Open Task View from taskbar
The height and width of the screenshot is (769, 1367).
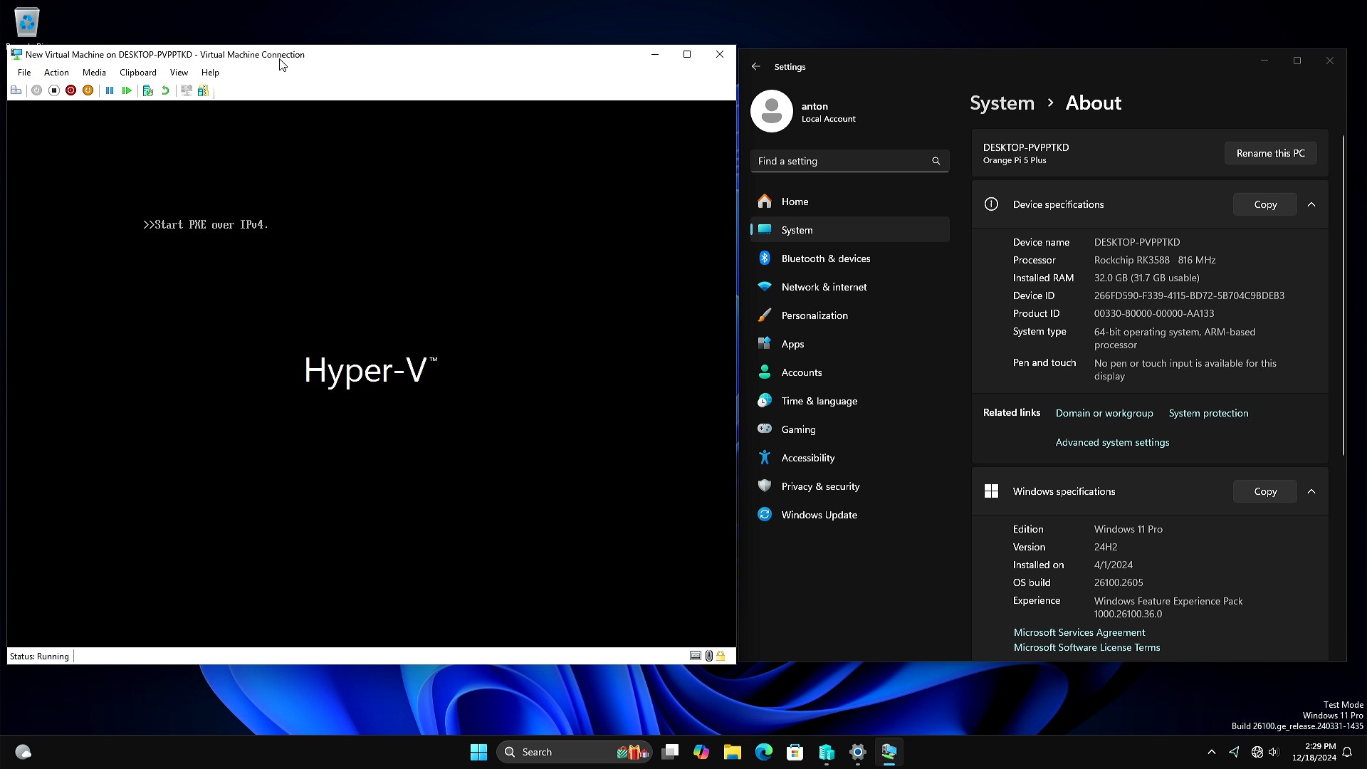(x=670, y=752)
